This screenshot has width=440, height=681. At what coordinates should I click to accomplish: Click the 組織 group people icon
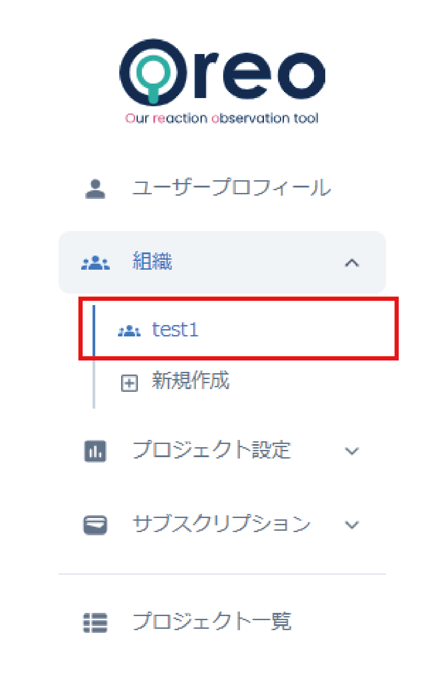[x=95, y=262]
